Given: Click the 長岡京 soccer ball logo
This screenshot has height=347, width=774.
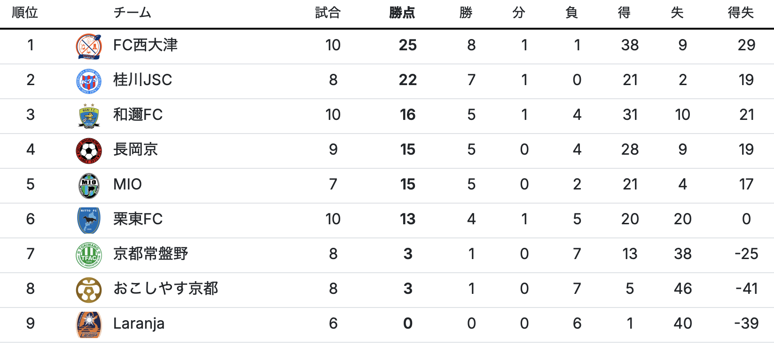Looking at the screenshot, I should coord(89,150).
